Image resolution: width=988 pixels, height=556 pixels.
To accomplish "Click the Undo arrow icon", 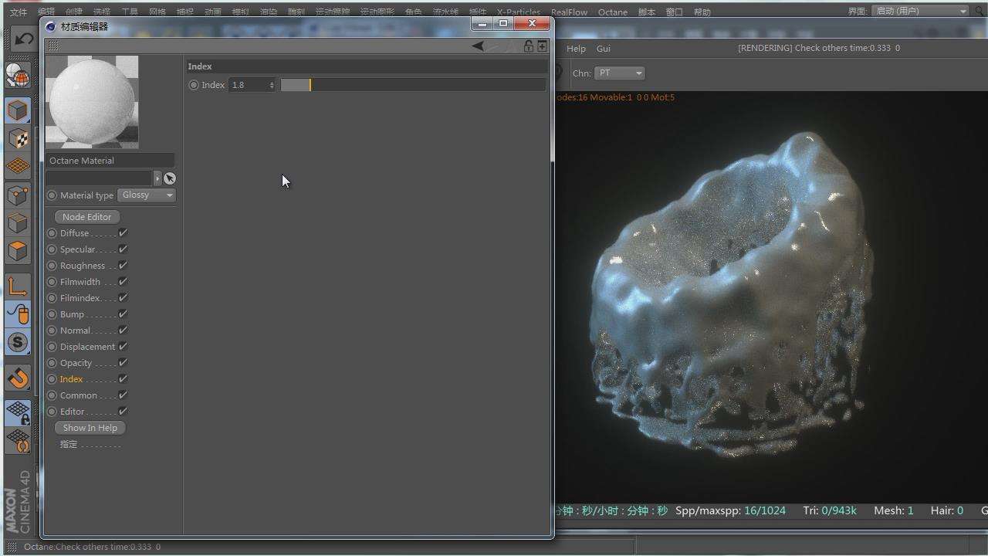I will tap(22, 39).
